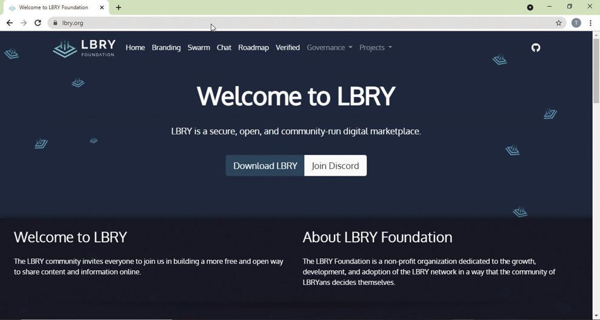
Task: Click the lower-left 'Welcome to LBRY' heading
Action: pyautogui.click(x=70, y=238)
